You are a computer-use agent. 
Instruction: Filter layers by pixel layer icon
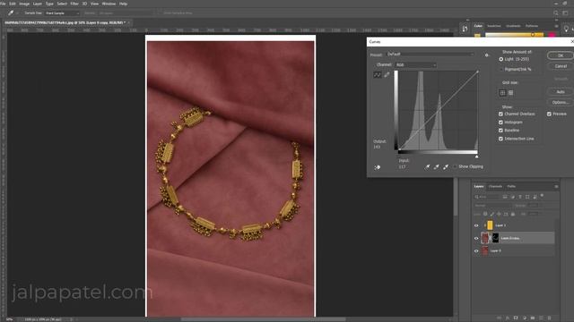pyautogui.click(x=505, y=197)
